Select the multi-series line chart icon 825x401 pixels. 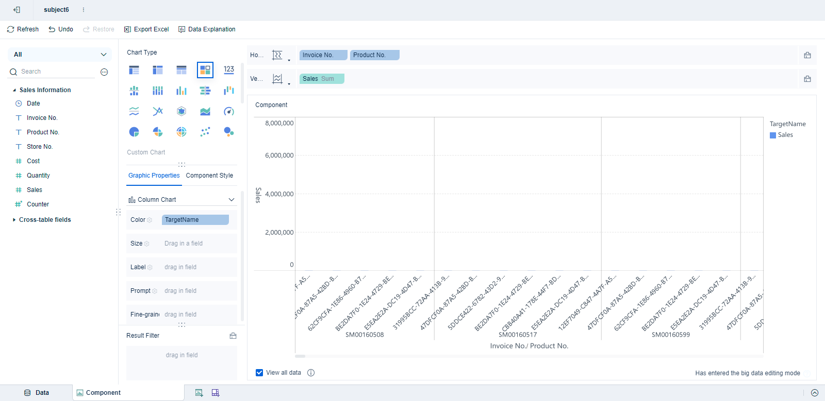[158, 111]
